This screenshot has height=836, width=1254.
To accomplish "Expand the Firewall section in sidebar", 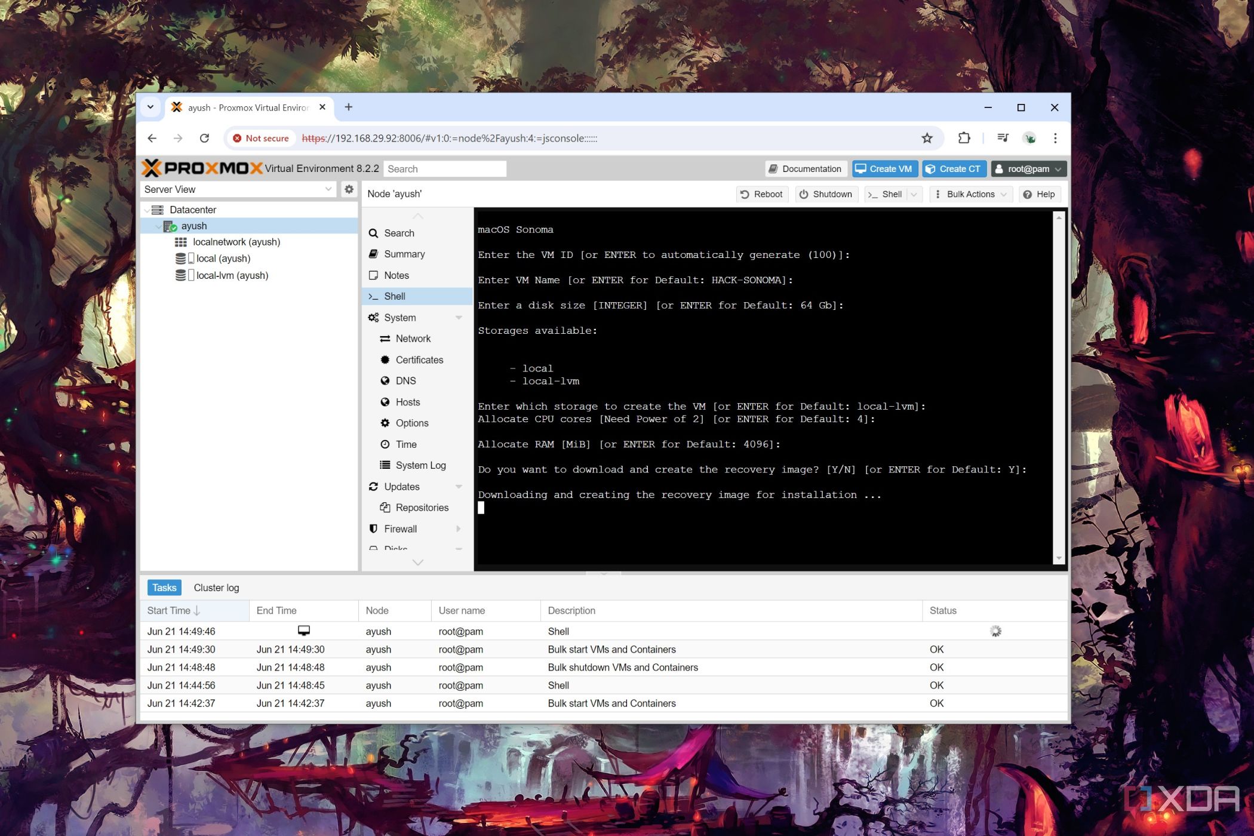I will [x=456, y=529].
